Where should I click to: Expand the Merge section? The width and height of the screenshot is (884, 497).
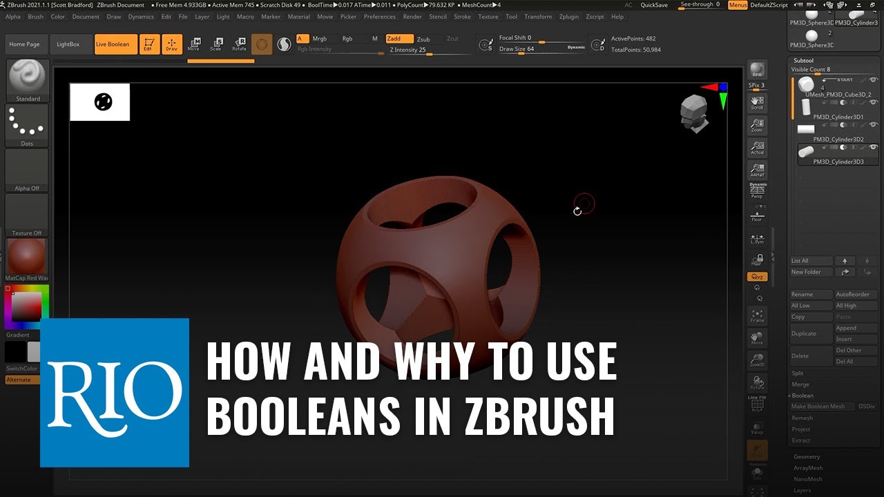click(x=800, y=384)
